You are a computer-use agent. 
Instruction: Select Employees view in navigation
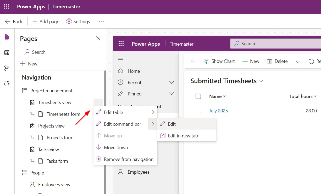coord(54,185)
